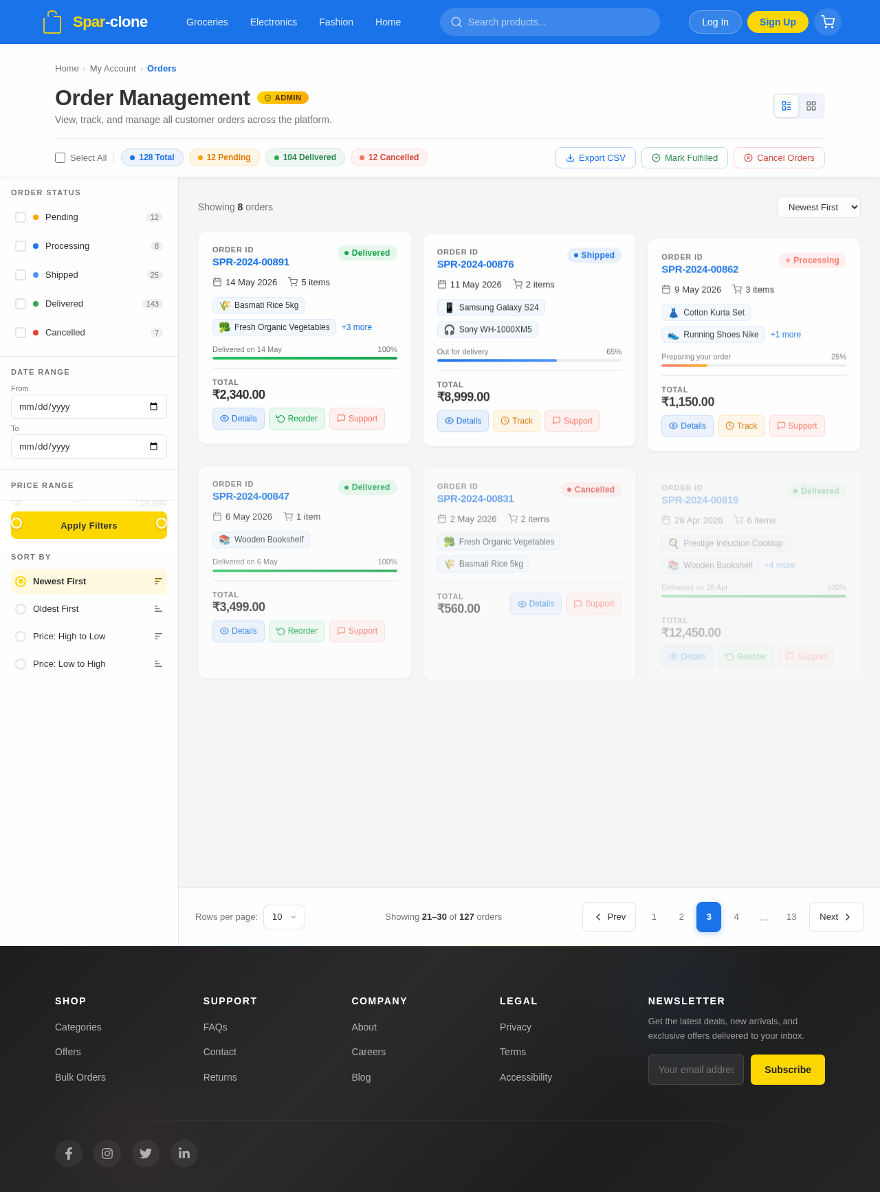This screenshot has width=880, height=1192.
Task: Click Export CSV button
Action: pos(595,157)
